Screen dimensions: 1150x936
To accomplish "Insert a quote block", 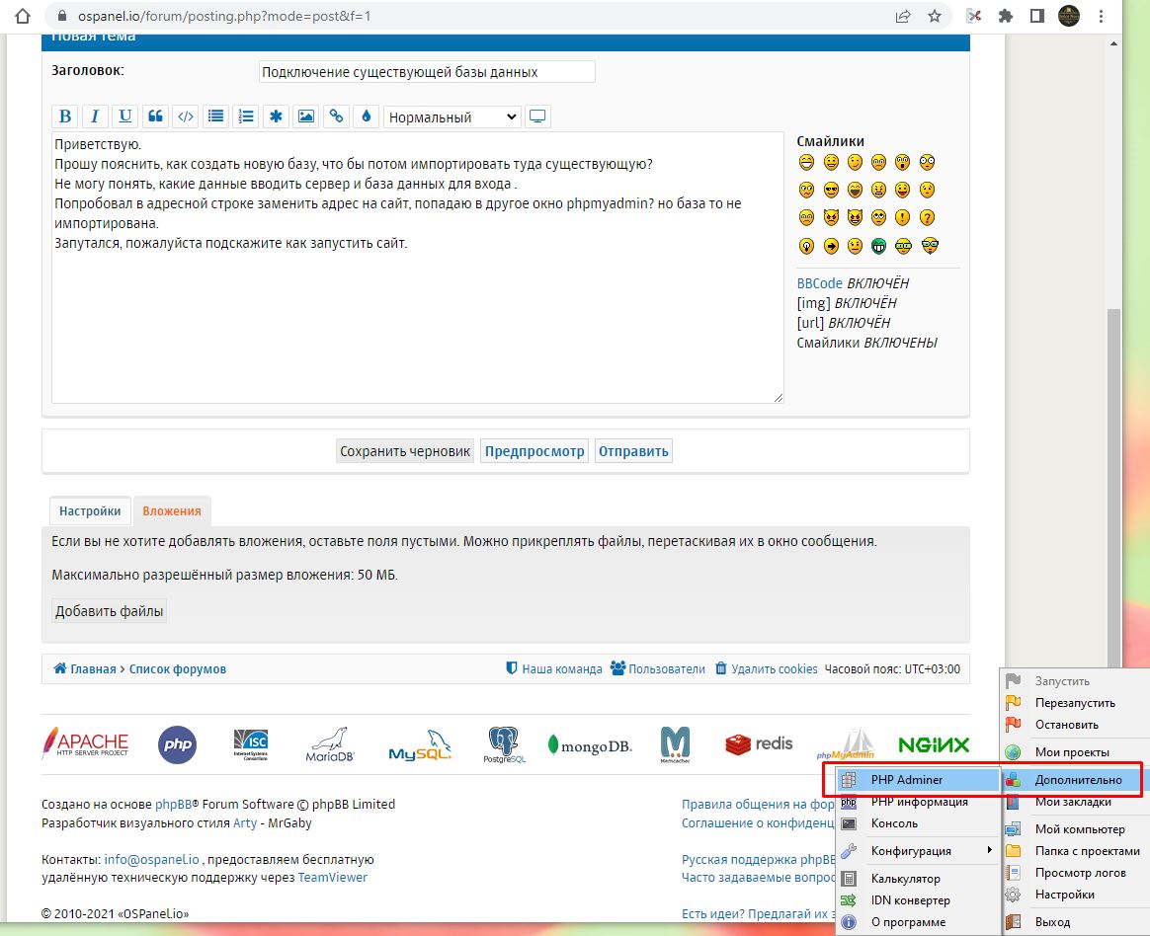I will pos(155,117).
